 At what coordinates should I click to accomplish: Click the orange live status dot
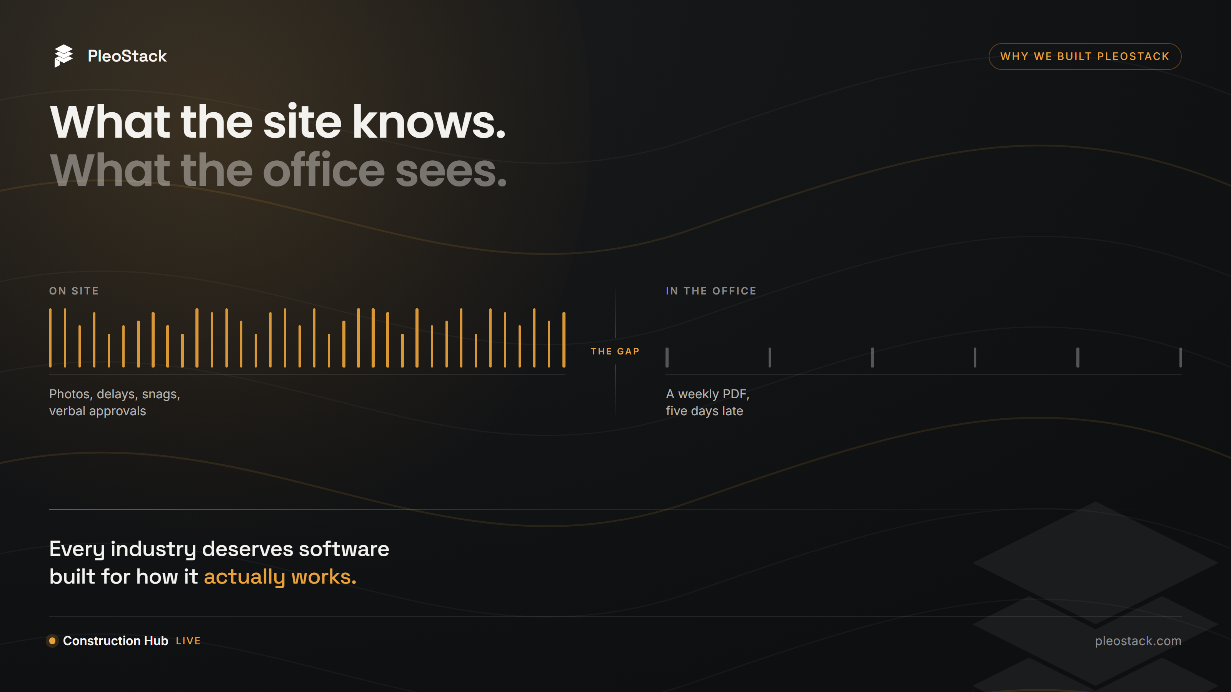pyautogui.click(x=52, y=640)
